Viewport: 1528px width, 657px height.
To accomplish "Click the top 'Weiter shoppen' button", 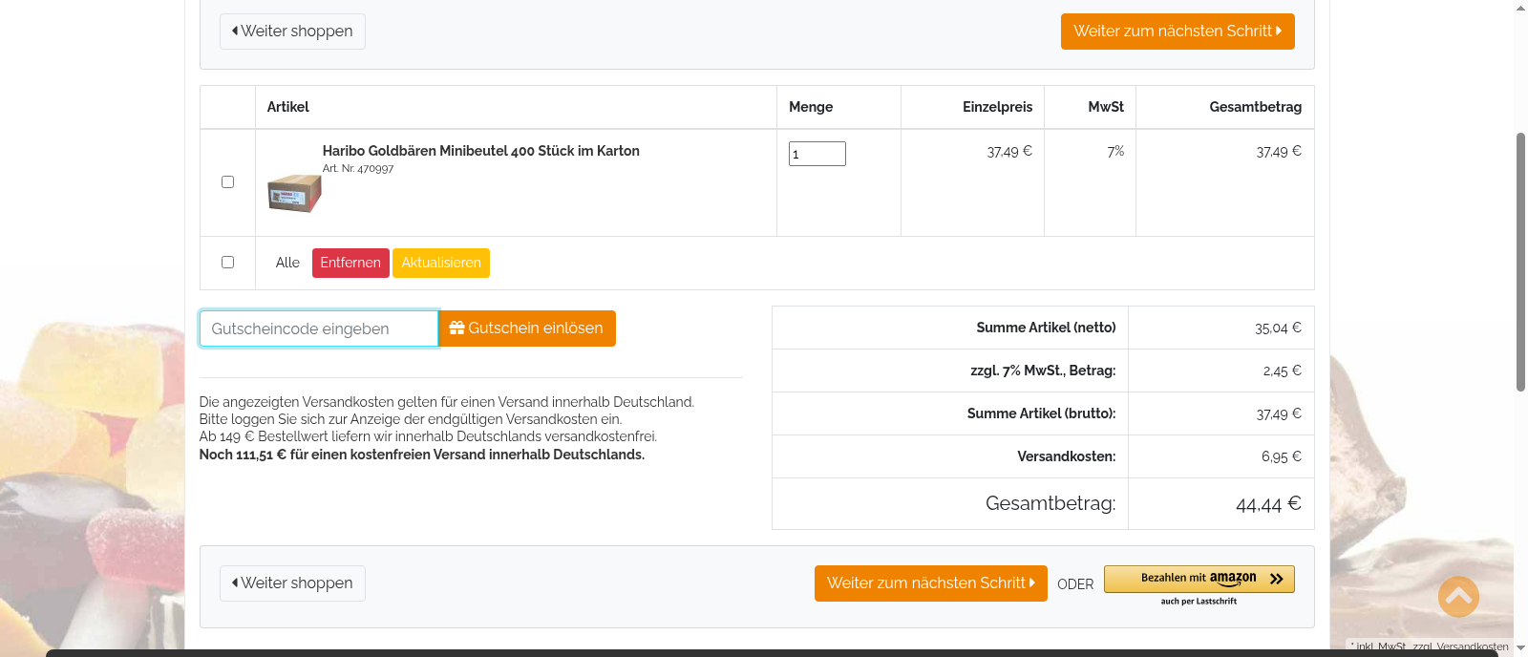I will 292,32.
